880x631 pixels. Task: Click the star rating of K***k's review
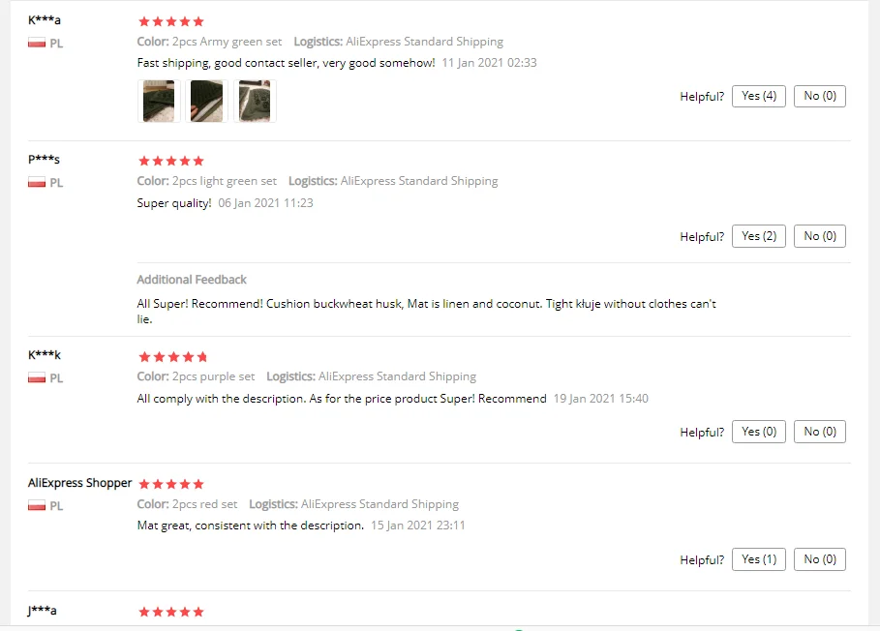[173, 357]
